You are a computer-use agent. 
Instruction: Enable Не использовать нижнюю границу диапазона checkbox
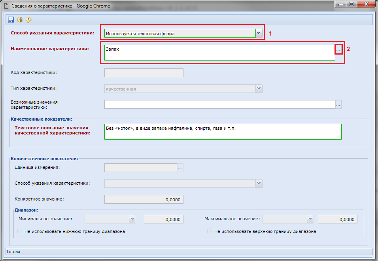pyautogui.click(x=20, y=231)
